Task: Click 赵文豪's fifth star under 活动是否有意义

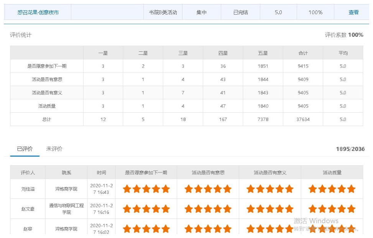Action: pyautogui.click(x=289, y=208)
